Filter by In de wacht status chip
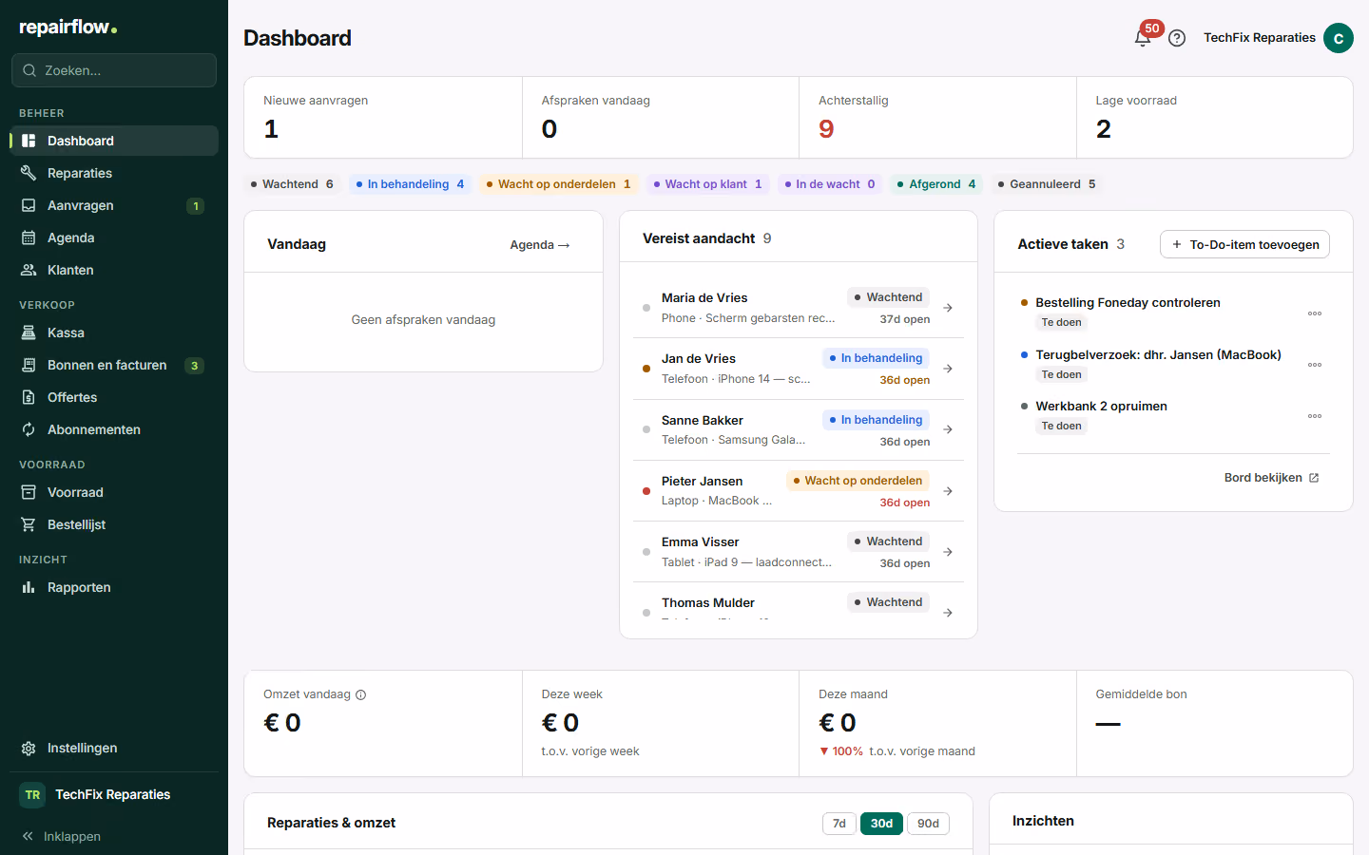This screenshot has height=855, width=1369. point(830,184)
